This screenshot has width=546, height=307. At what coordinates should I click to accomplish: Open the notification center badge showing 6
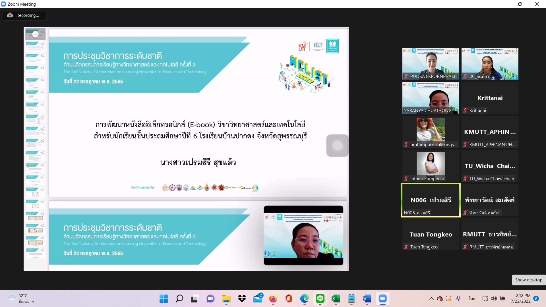point(536,298)
